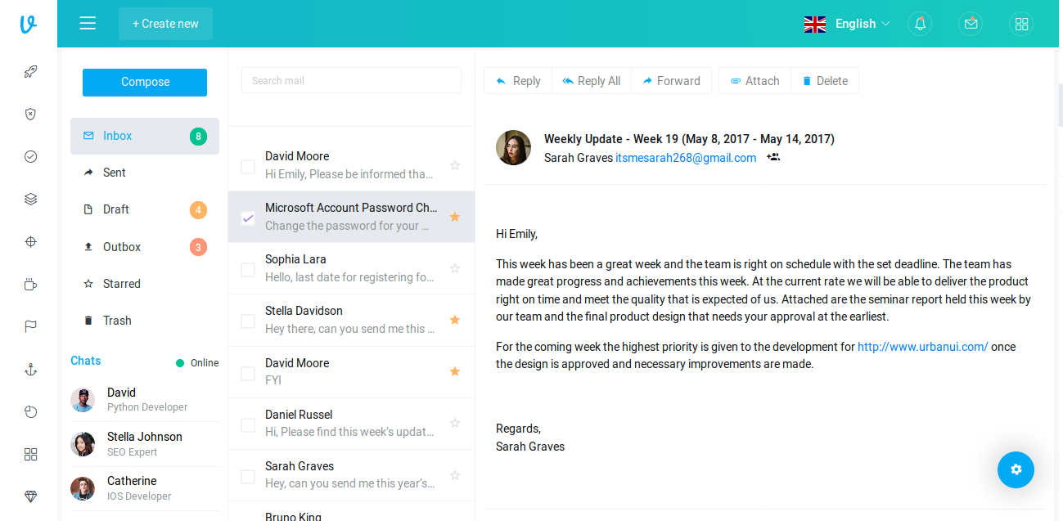Screen dimensions: 1063x521
Task: Uncheck the Microsoft Account Password email checkbox
Action: (x=248, y=218)
